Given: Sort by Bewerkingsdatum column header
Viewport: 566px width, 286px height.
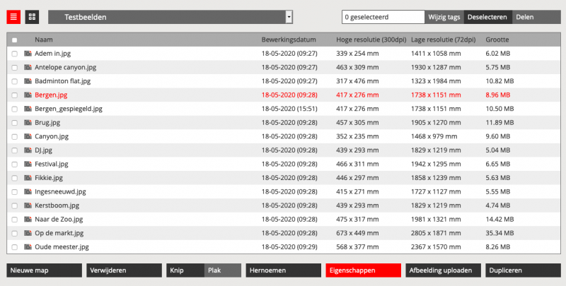Looking at the screenshot, I should [289, 40].
